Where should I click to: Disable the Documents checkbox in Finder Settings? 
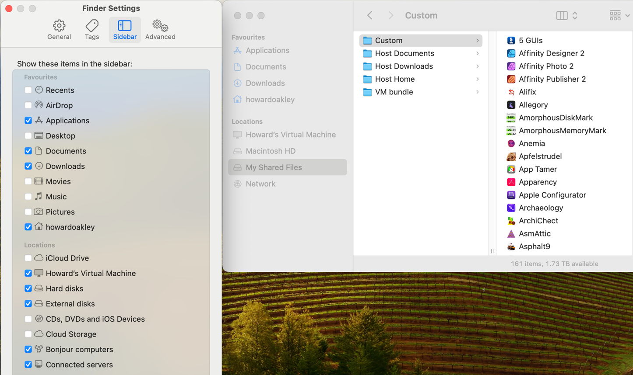coord(28,151)
